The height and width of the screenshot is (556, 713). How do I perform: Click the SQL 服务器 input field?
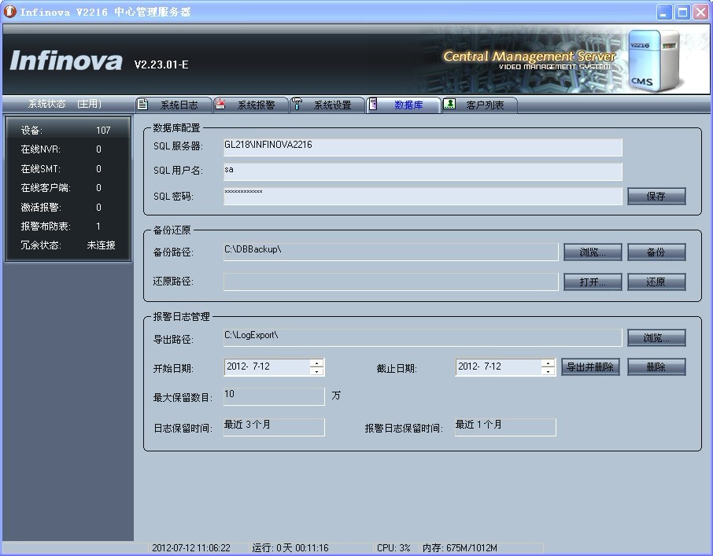423,147
